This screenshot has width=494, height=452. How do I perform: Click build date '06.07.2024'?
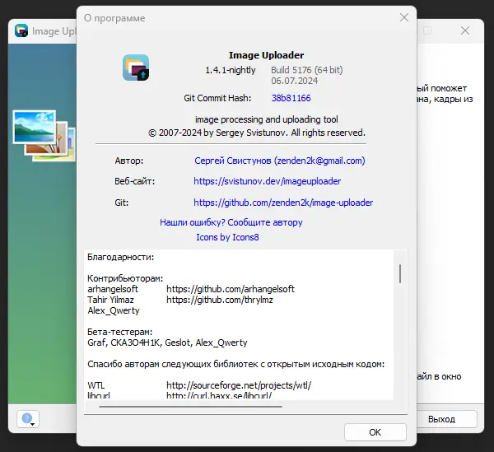pos(295,81)
